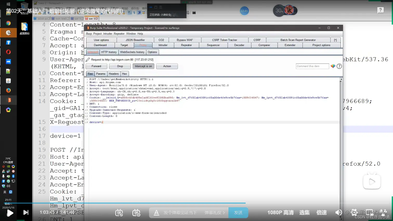Open 弹幕礼仪 etiquette link
Viewport: 393px width, 221px height.
tap(214, 213)
